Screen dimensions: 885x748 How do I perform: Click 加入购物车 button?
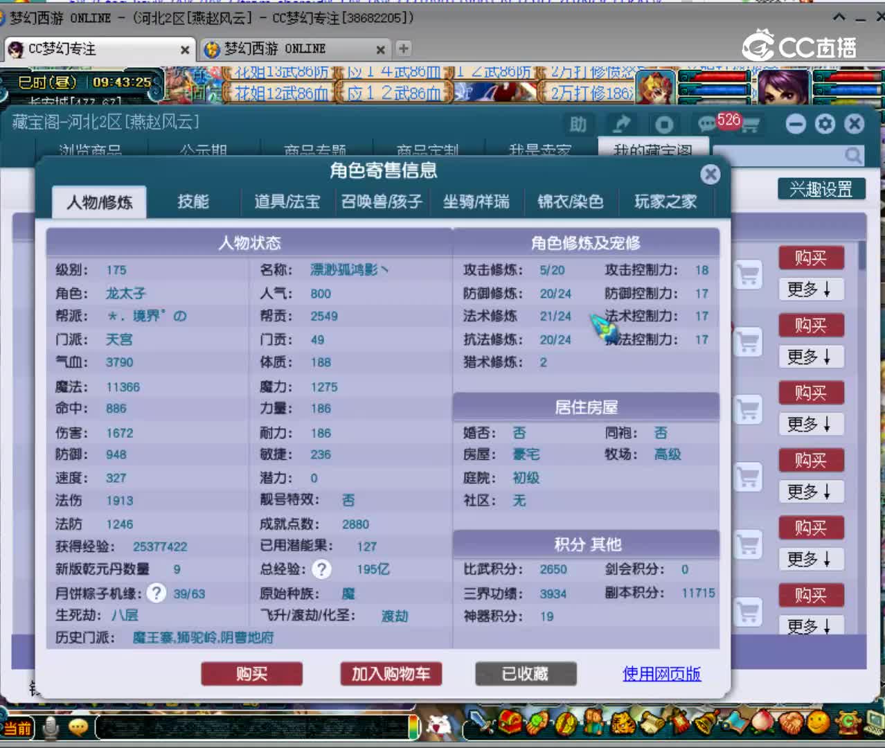[391, 674]
